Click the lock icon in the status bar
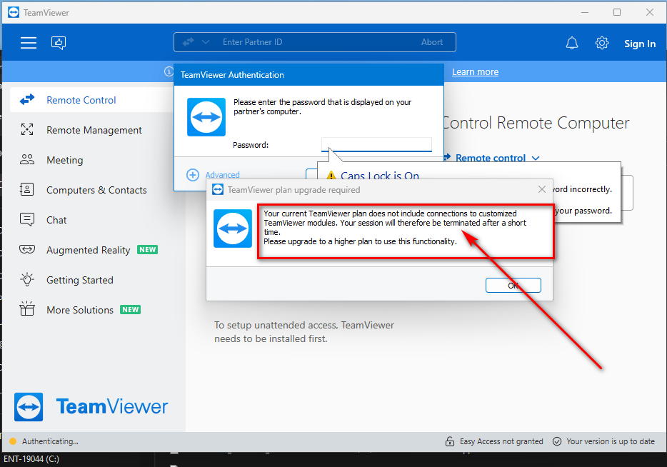667x467 pixels. (450, 441)
